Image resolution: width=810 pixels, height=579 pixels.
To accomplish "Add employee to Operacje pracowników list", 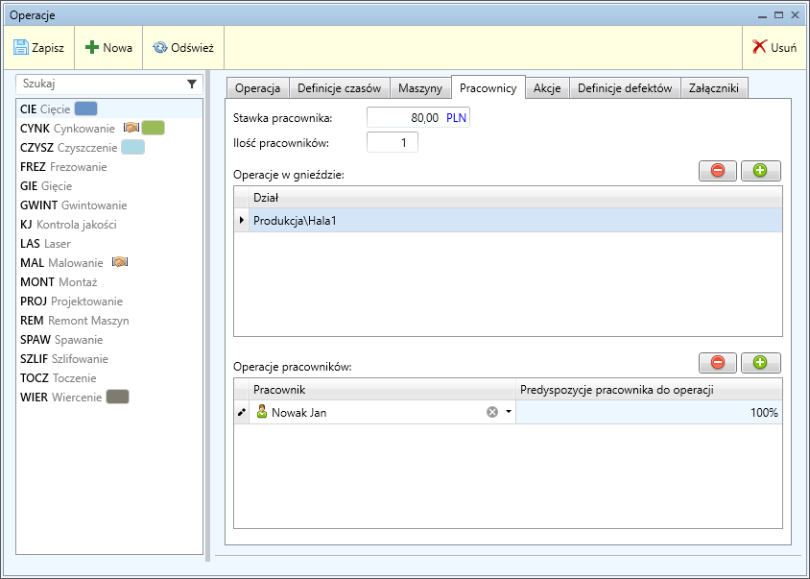I will (x=760, y=363).
